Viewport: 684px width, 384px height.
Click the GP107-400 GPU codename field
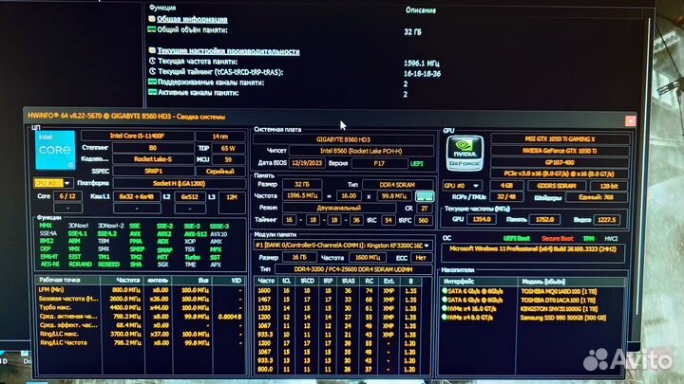pos(560,162)
